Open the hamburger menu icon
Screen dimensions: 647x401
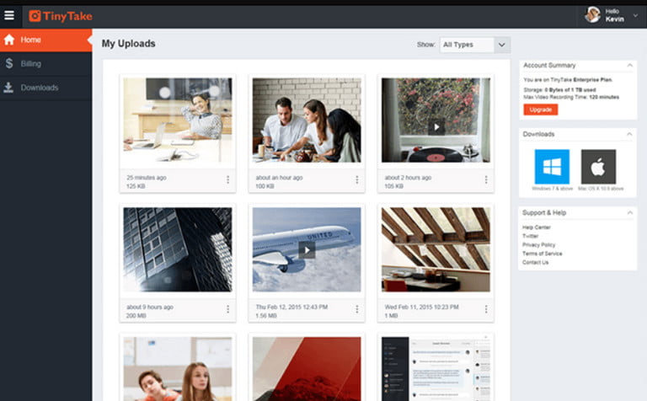(9, 15)
